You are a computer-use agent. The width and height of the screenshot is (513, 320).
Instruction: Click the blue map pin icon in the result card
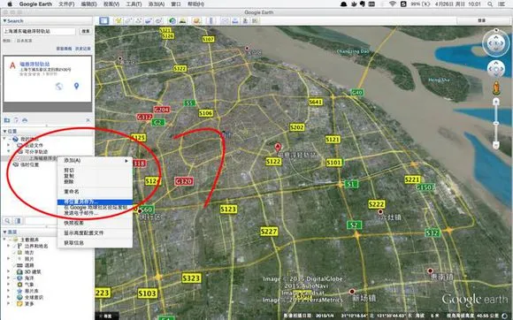tap(76, 86)
